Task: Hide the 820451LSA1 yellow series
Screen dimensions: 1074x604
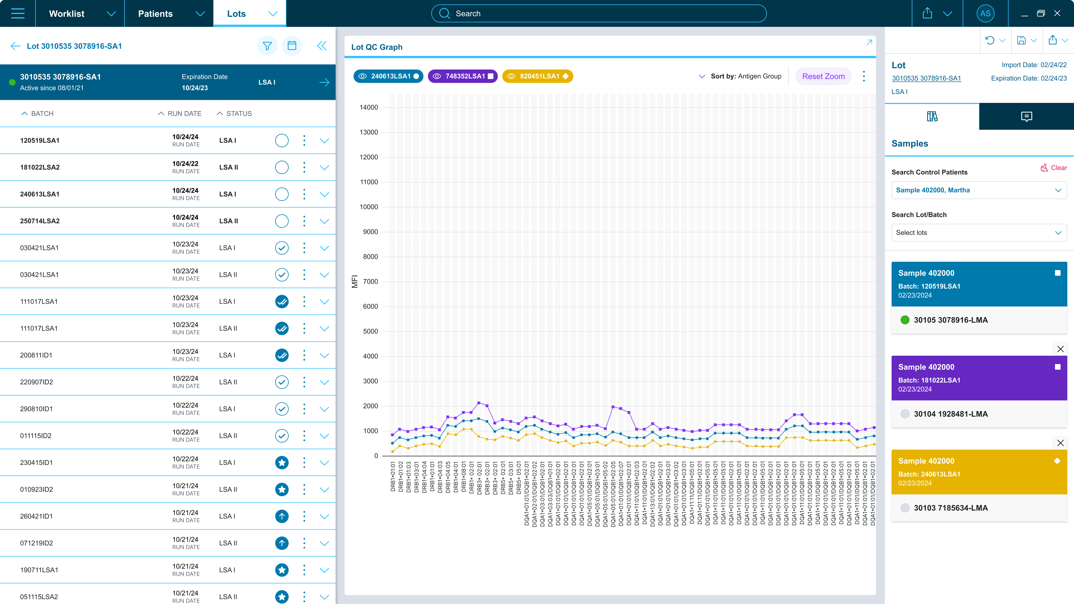Action: pos(511,76)
